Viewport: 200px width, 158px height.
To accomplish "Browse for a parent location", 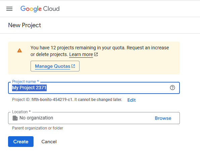I will pos(163,118).
